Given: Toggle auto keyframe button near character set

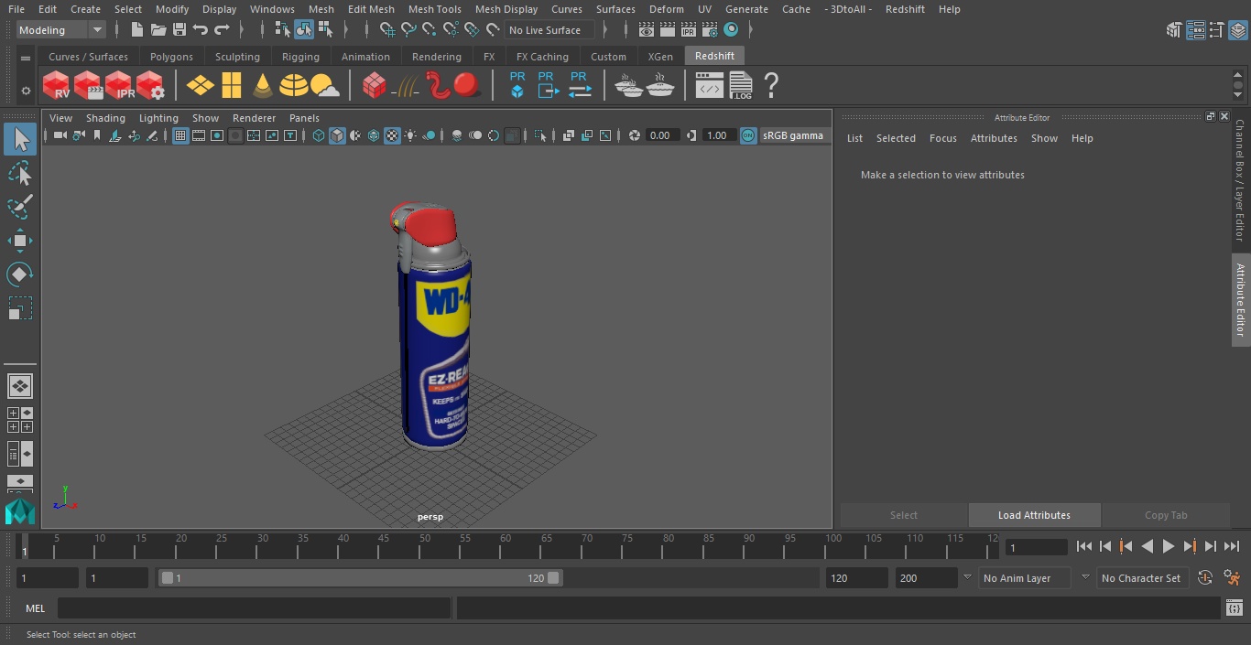Looking at the screenshot, I should click(1205, 578).
